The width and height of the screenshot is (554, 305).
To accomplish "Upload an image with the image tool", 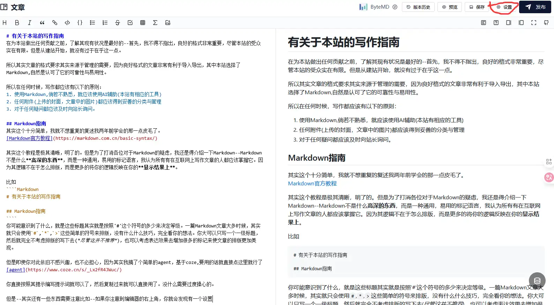I will (168, 23).
